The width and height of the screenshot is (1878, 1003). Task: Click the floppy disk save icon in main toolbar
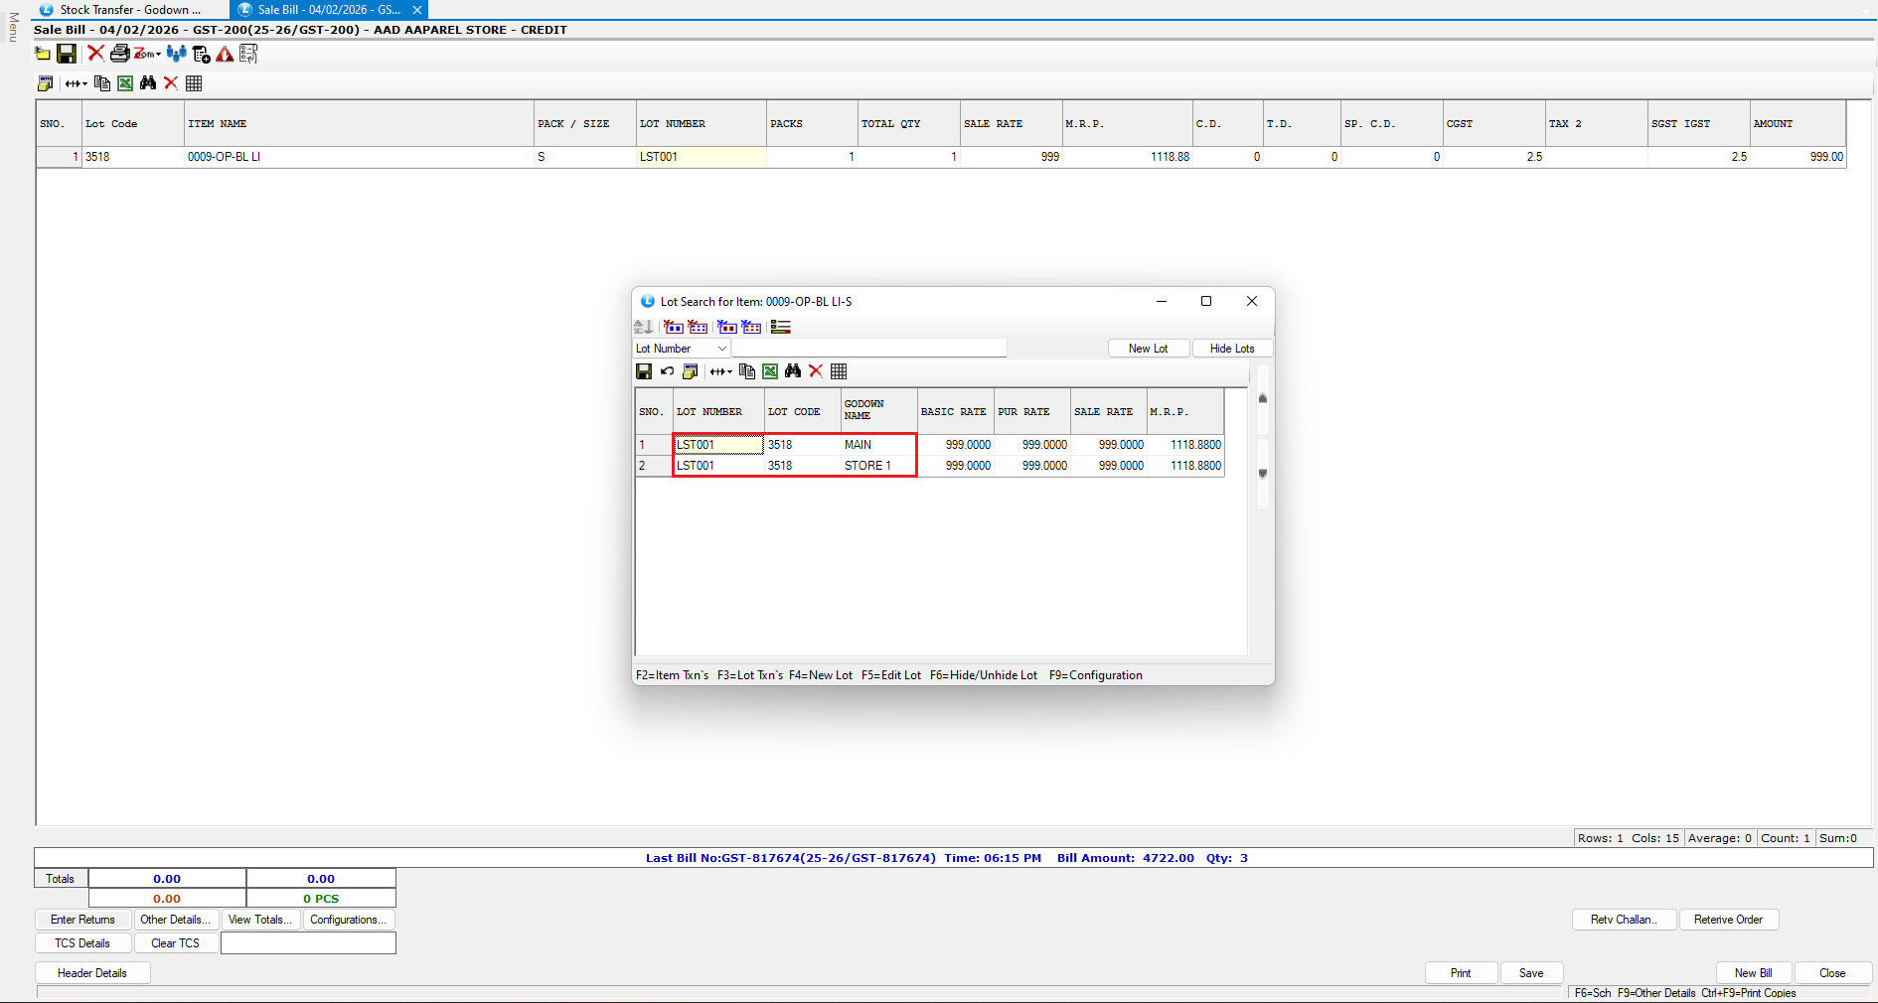67,54
